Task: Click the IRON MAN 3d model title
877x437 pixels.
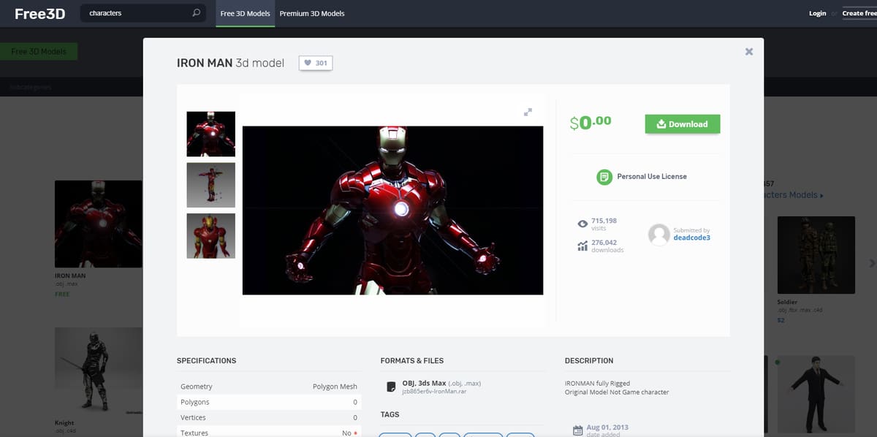Action: pos(230,63)
